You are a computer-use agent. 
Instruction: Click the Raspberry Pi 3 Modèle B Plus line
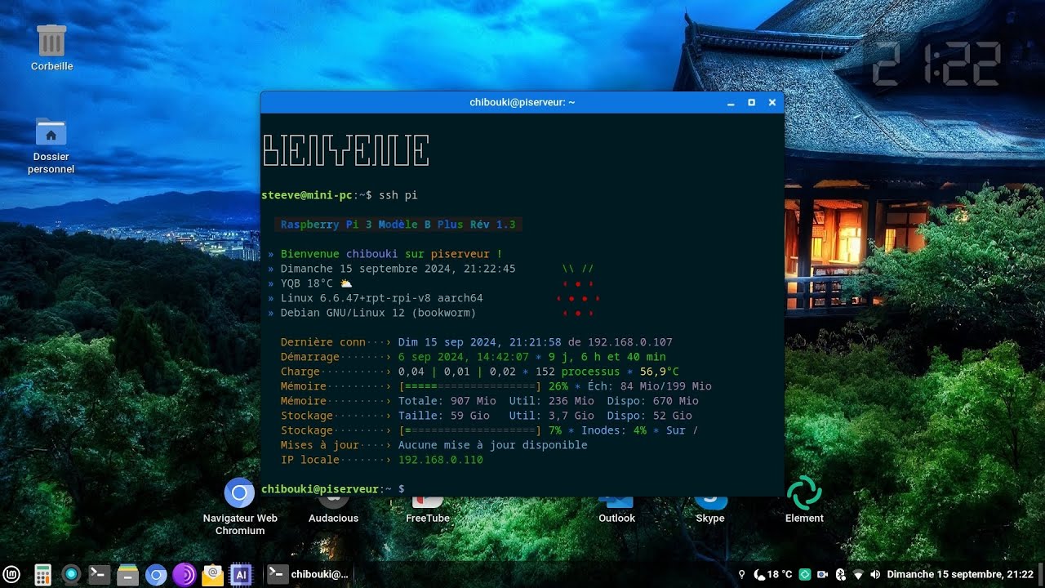point(398,225)
